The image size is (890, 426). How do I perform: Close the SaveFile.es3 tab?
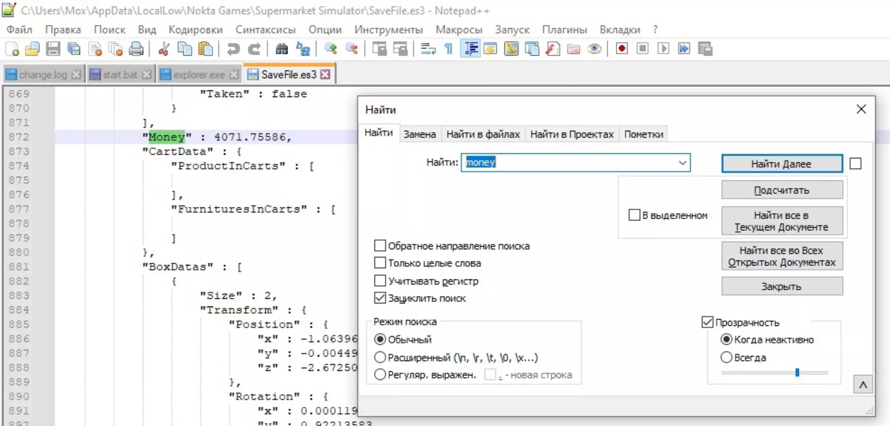325,75
